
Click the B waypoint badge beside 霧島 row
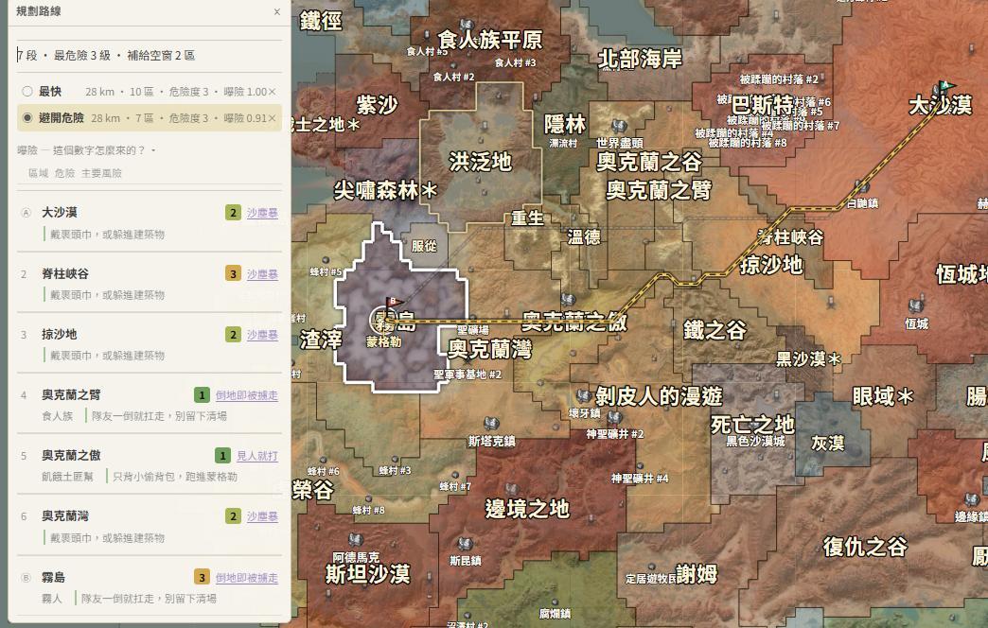(x=26, y=578)
